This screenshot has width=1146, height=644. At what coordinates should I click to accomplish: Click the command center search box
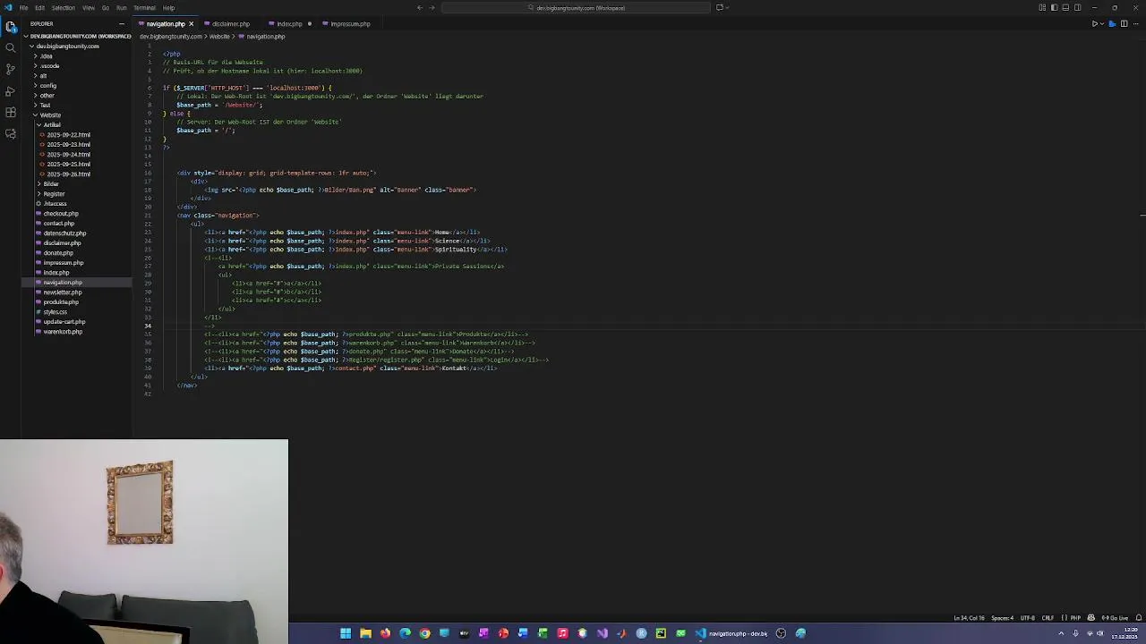pos(576,8)
